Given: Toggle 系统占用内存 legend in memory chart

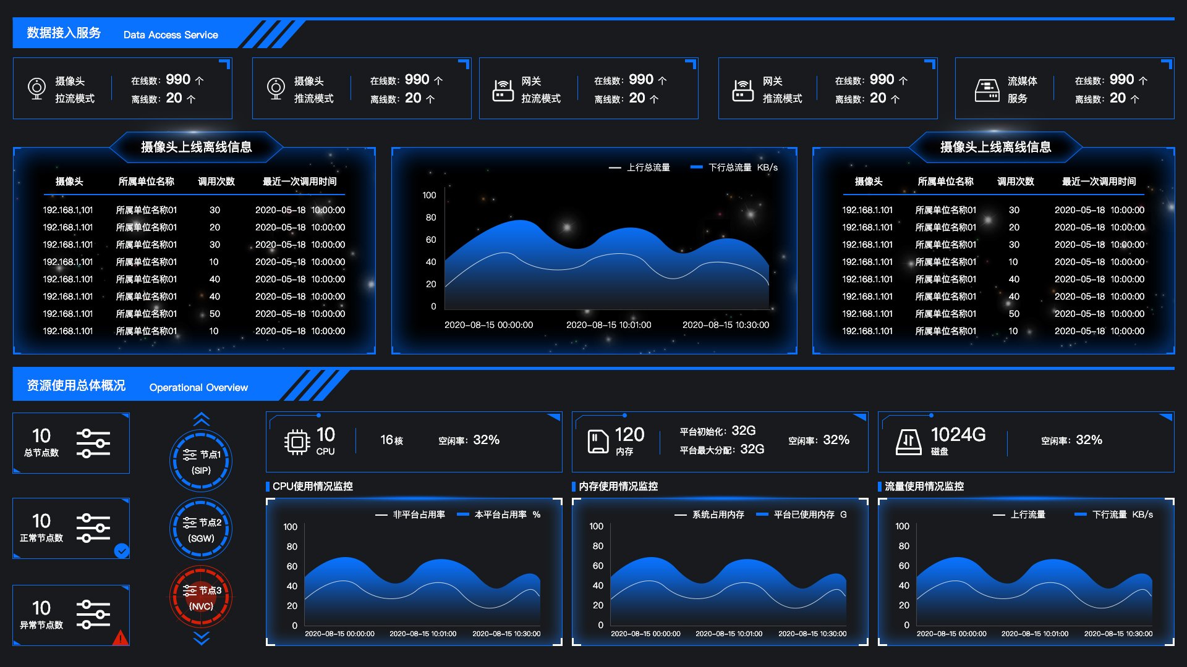Looking at the screenshot, I should click(710, 514).
